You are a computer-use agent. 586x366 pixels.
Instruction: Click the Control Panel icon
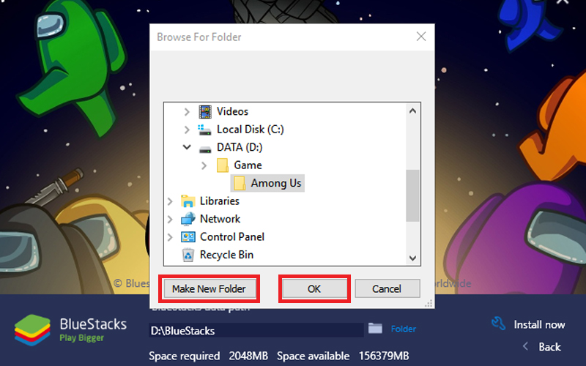[x=188, y=236]
